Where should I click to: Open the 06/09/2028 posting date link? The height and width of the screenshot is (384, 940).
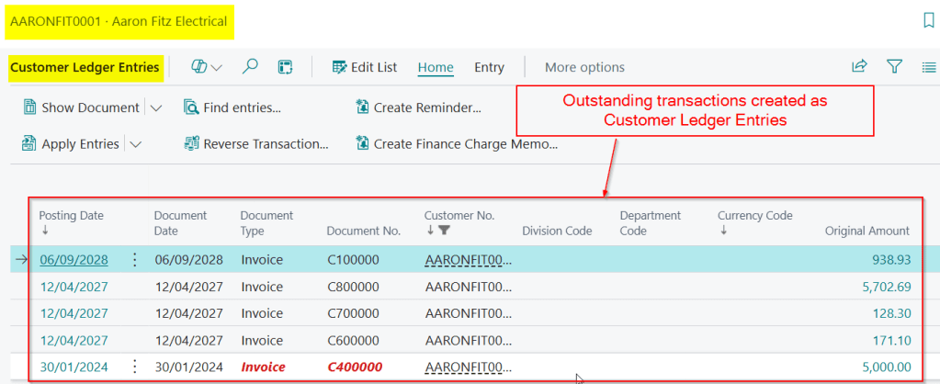click(x=74, y=260)
